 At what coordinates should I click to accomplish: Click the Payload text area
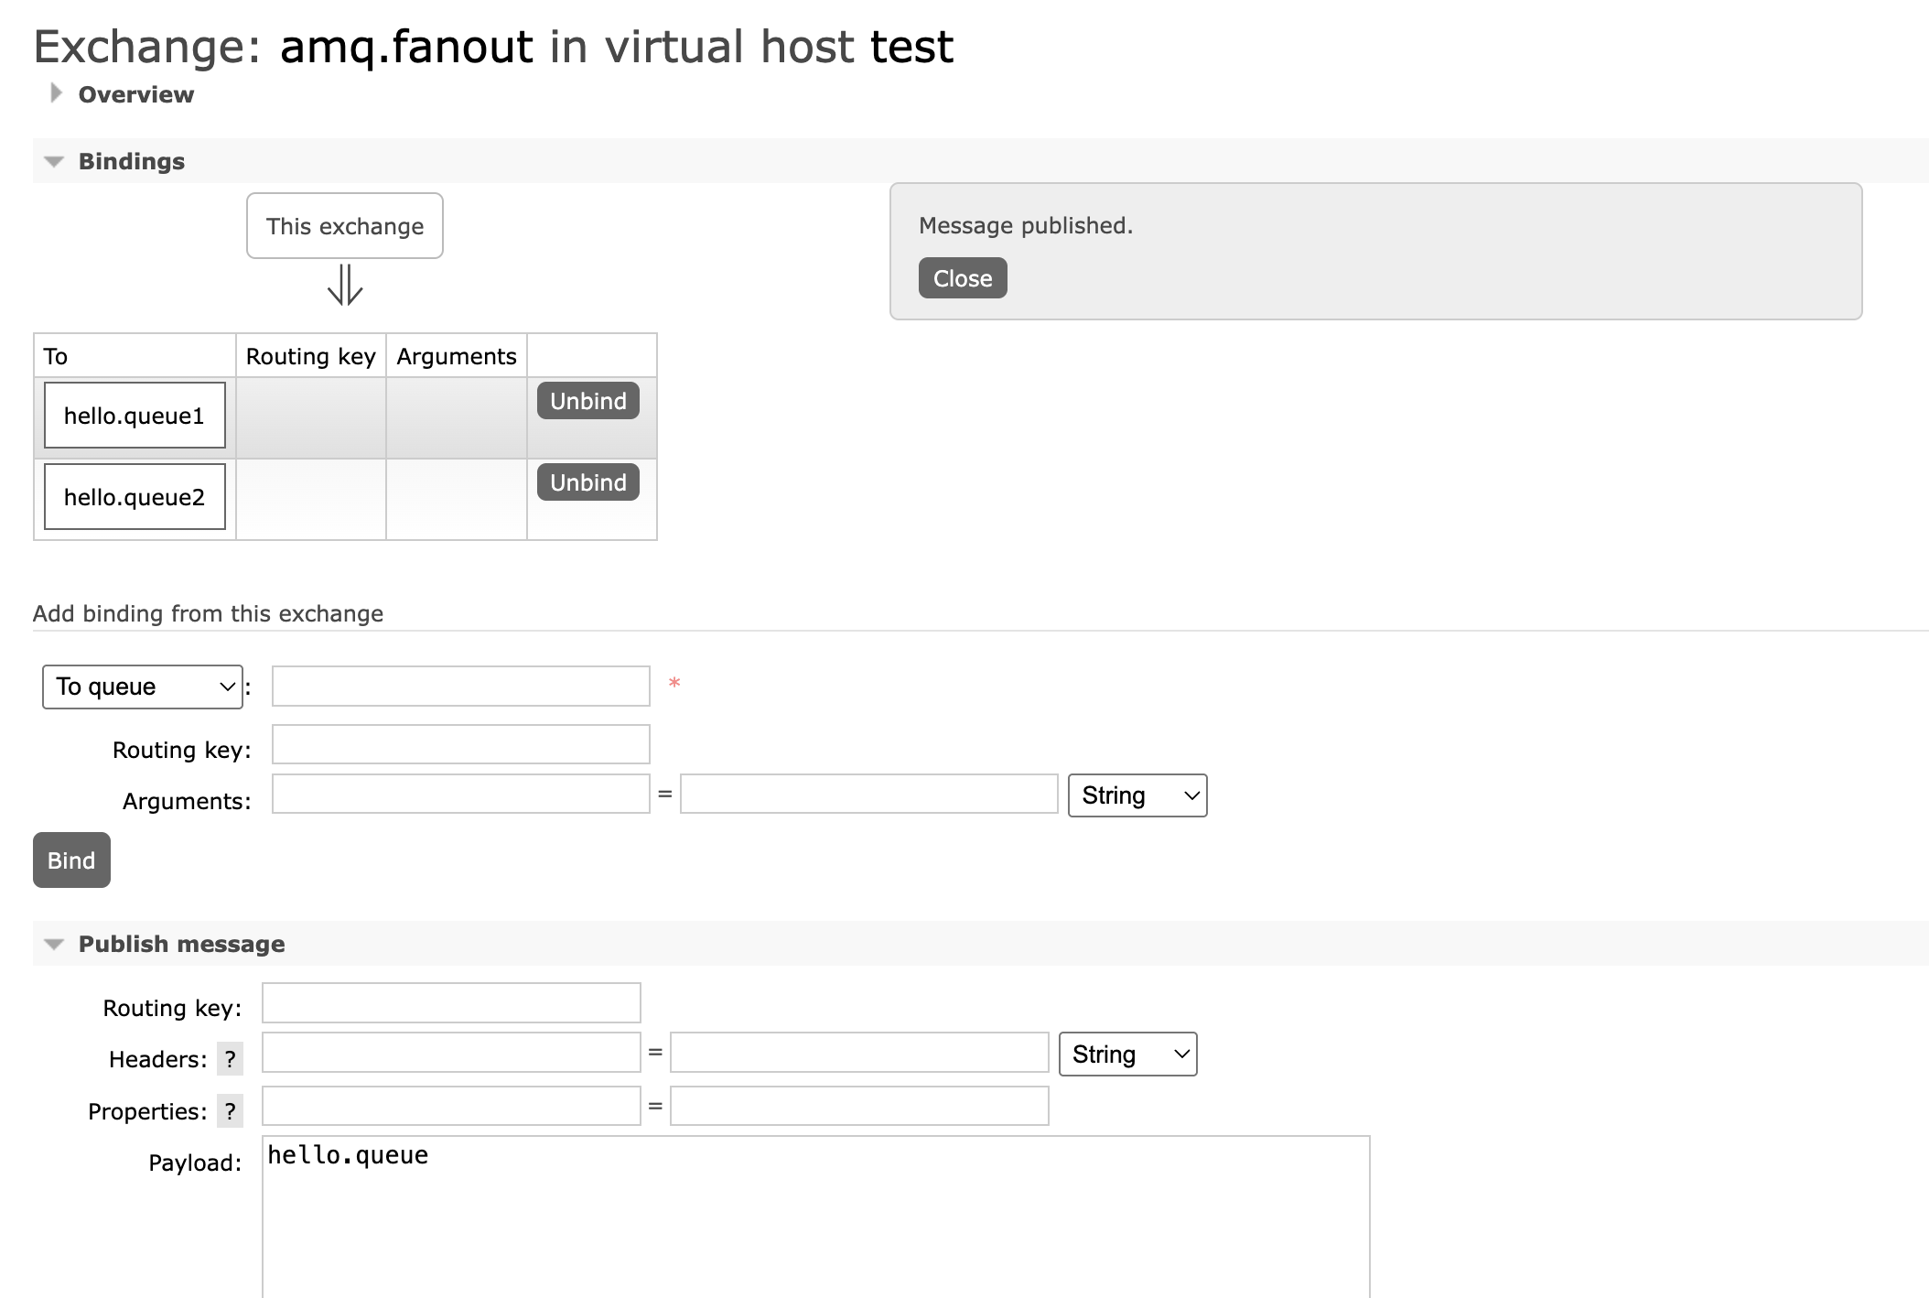point(814,1217)
